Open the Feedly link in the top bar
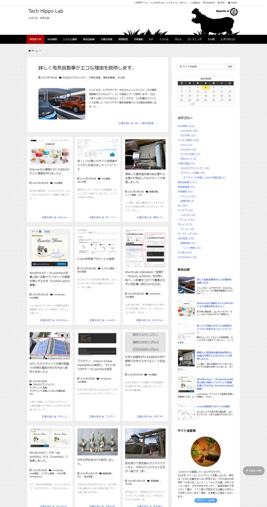Image resolution: width=267 pixels, height=507 pixels. point(232,2)
